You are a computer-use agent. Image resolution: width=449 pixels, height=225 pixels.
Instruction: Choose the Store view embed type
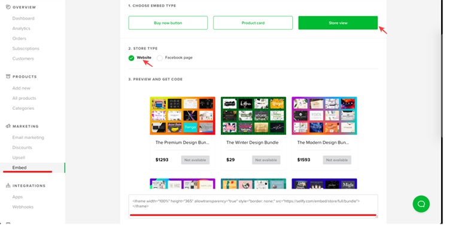(338, 23)
